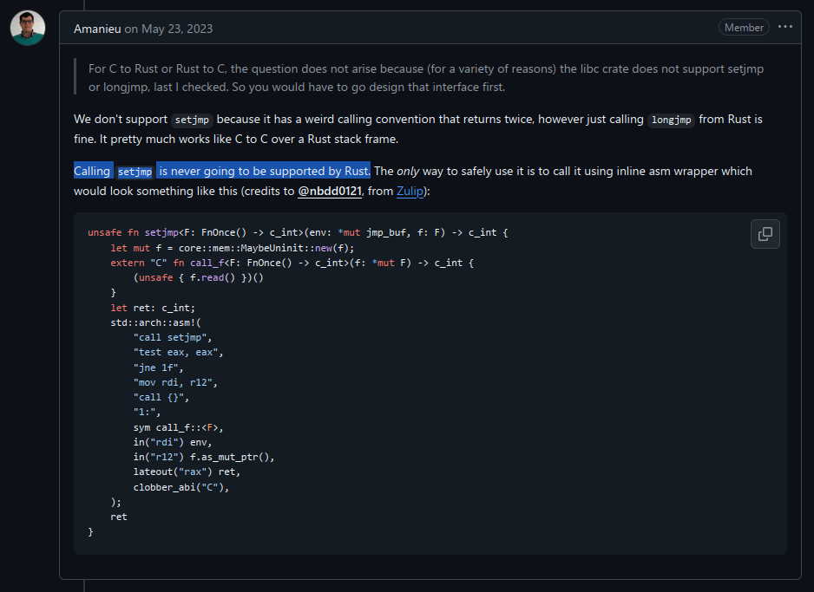The height and width of the screenshot is (592, 814).
Task: Click the string '"test eax, eax",'
Action: 178,353
